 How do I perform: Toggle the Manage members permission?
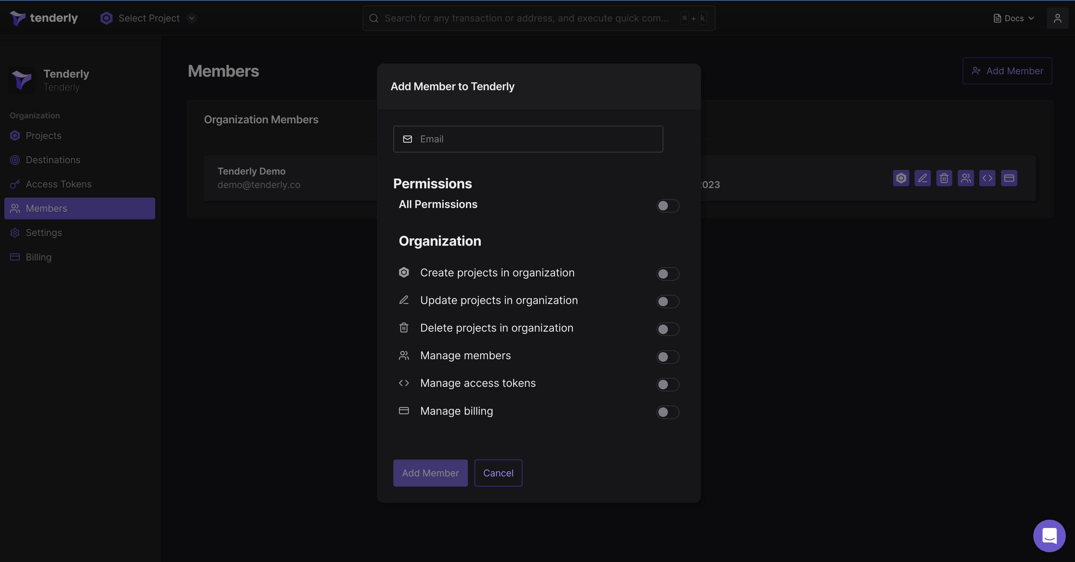668,357
